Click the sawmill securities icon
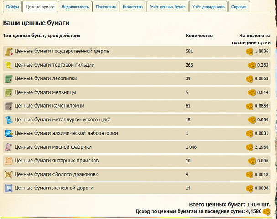 point(9,79)
